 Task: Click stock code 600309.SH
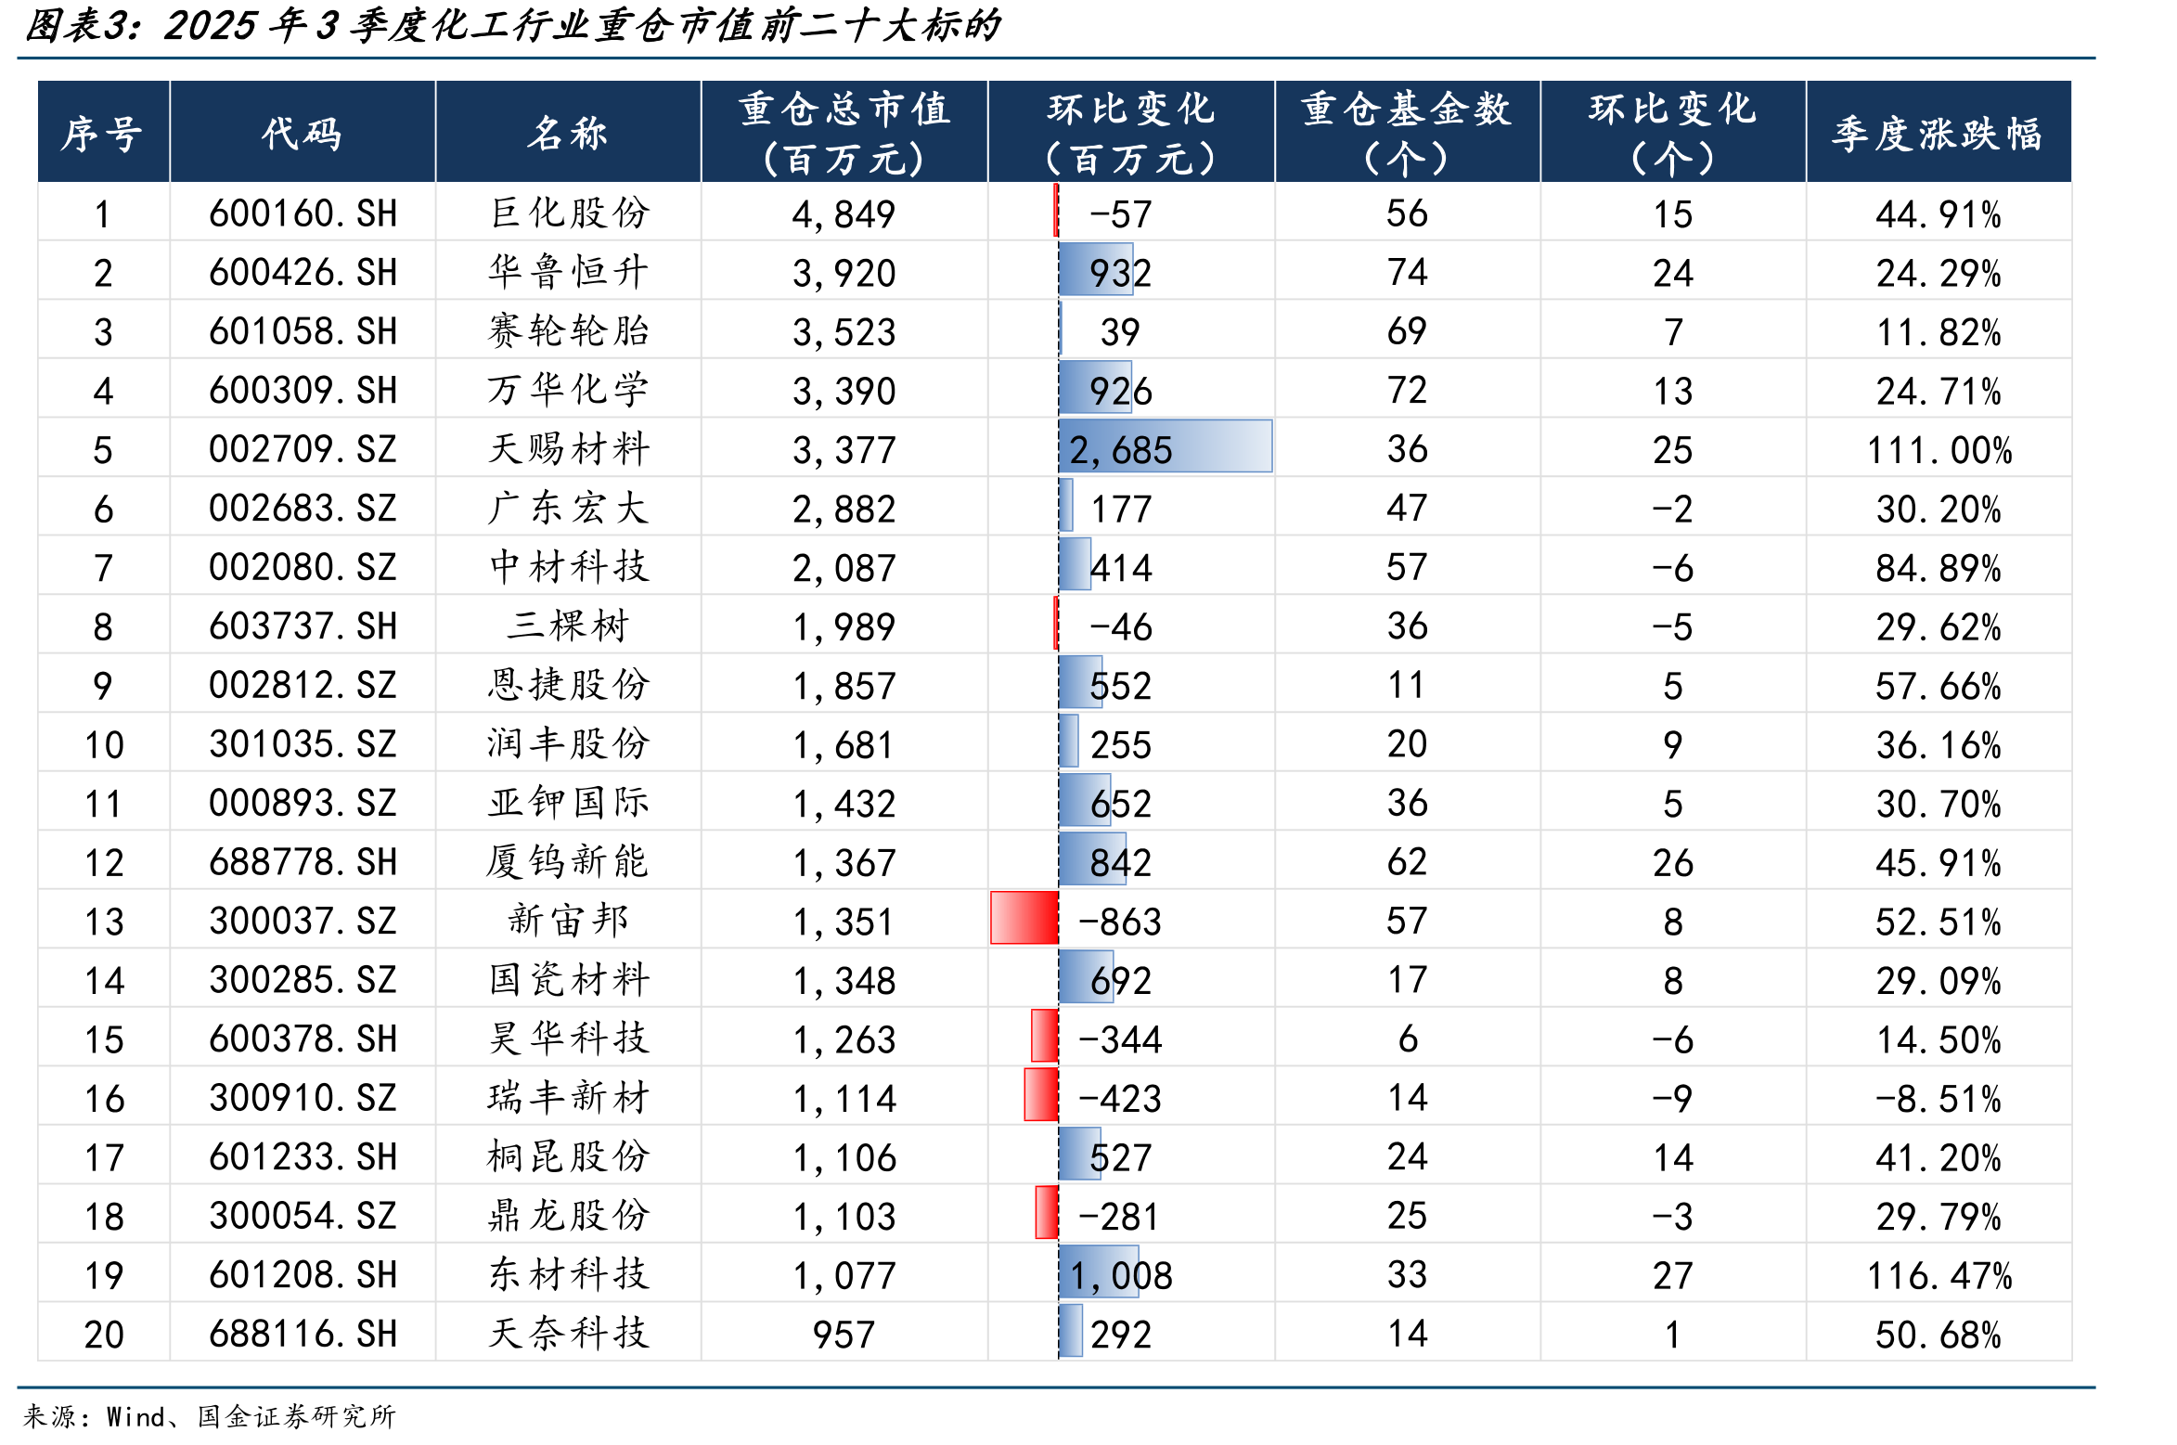[303, 391]
